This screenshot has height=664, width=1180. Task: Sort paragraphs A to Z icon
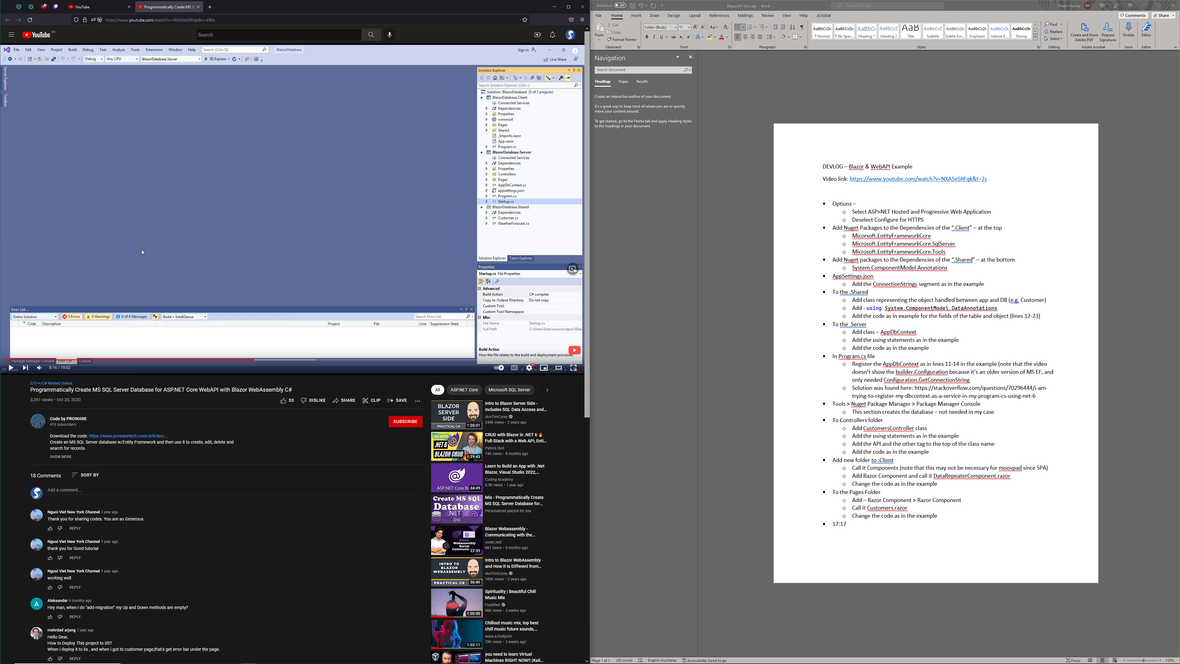[792, 27]
